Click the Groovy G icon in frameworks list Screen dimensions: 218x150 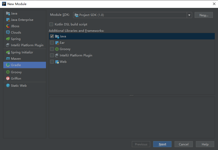pyautogui.click(x=57, y=49)
